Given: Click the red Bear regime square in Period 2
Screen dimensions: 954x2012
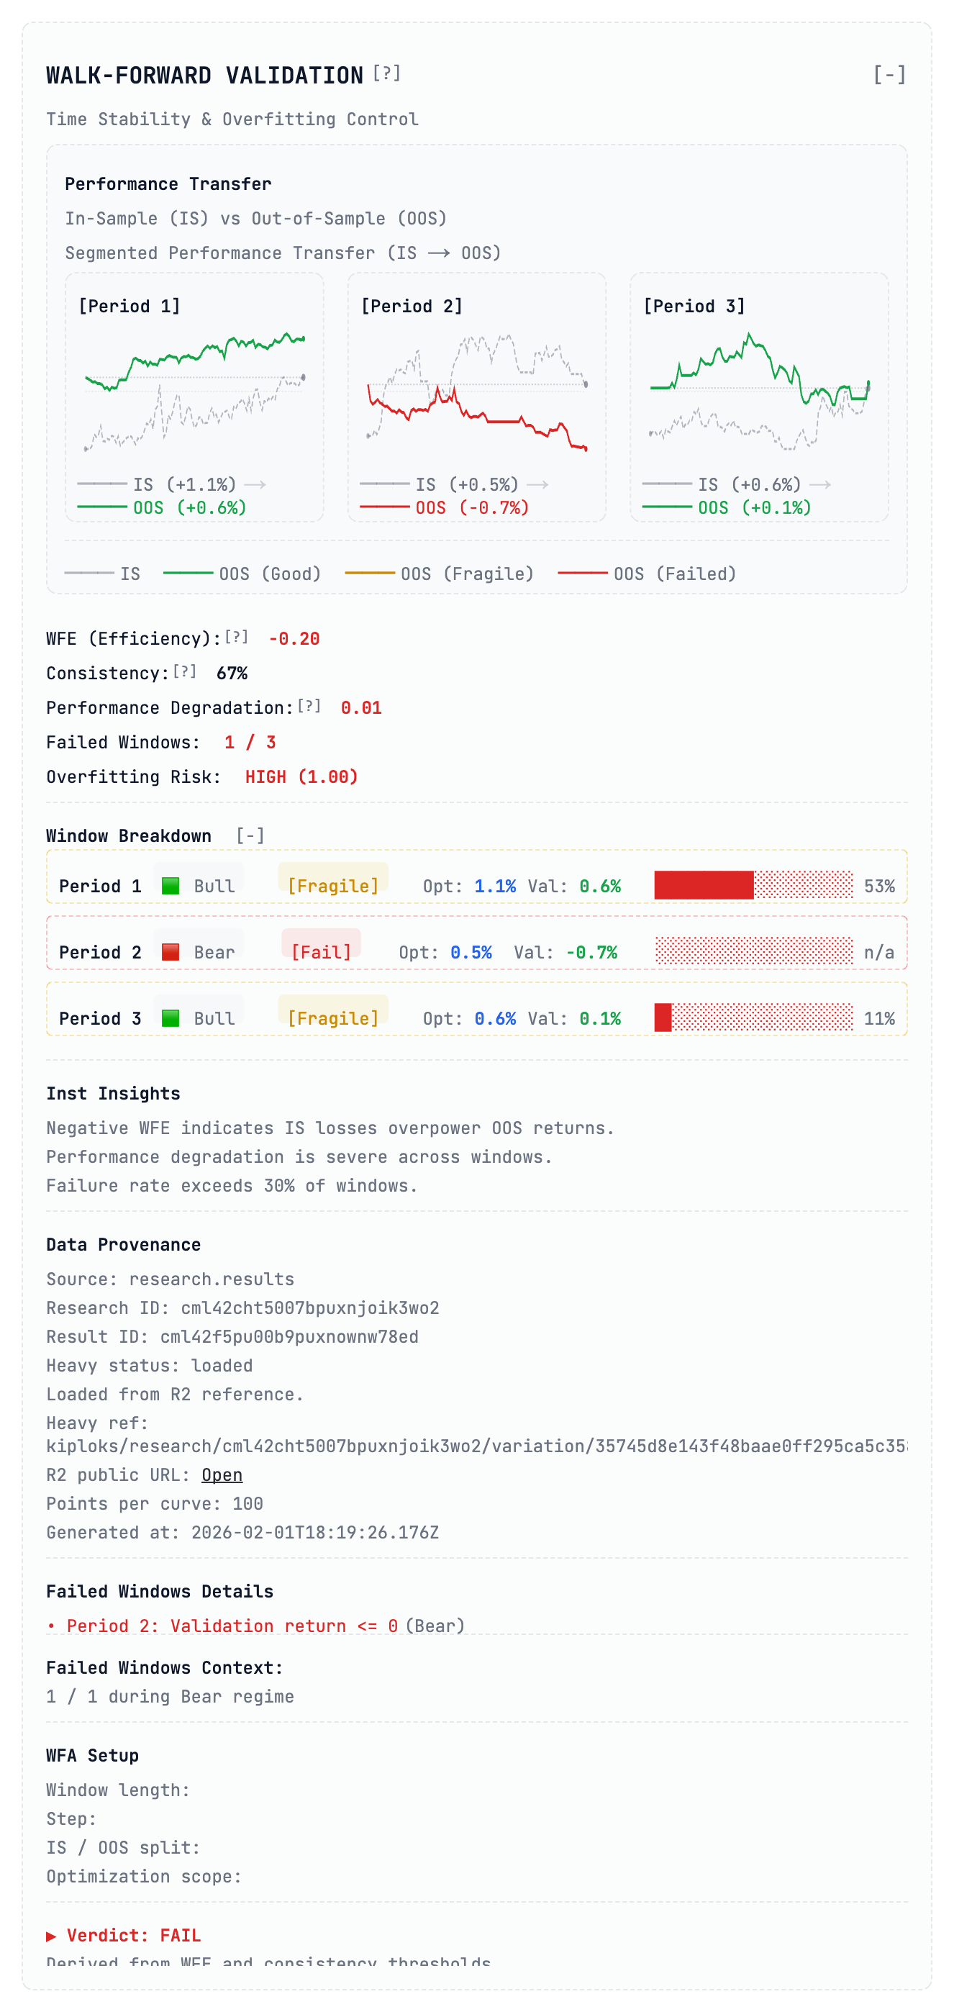Looking at the screenshot, I should 171,952.
